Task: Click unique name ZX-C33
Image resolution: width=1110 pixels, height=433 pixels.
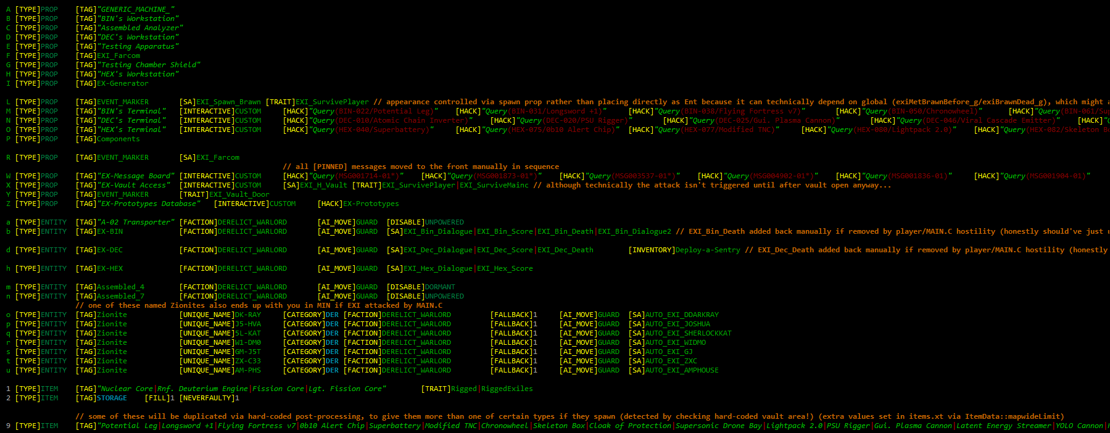Action: 248,361
